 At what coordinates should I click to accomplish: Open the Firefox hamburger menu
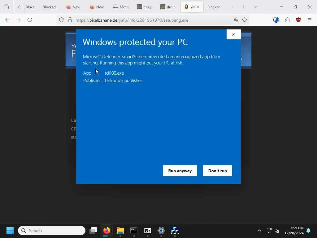click(x=310, y=20)
